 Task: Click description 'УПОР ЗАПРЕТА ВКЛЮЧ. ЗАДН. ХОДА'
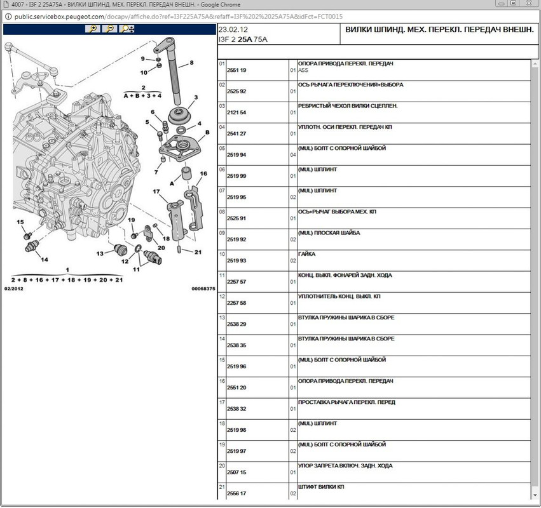345,466
